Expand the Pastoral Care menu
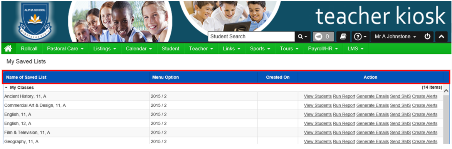The width and height of the screenshot is (452, 149). pyautogui.click(x=65, y=49)
